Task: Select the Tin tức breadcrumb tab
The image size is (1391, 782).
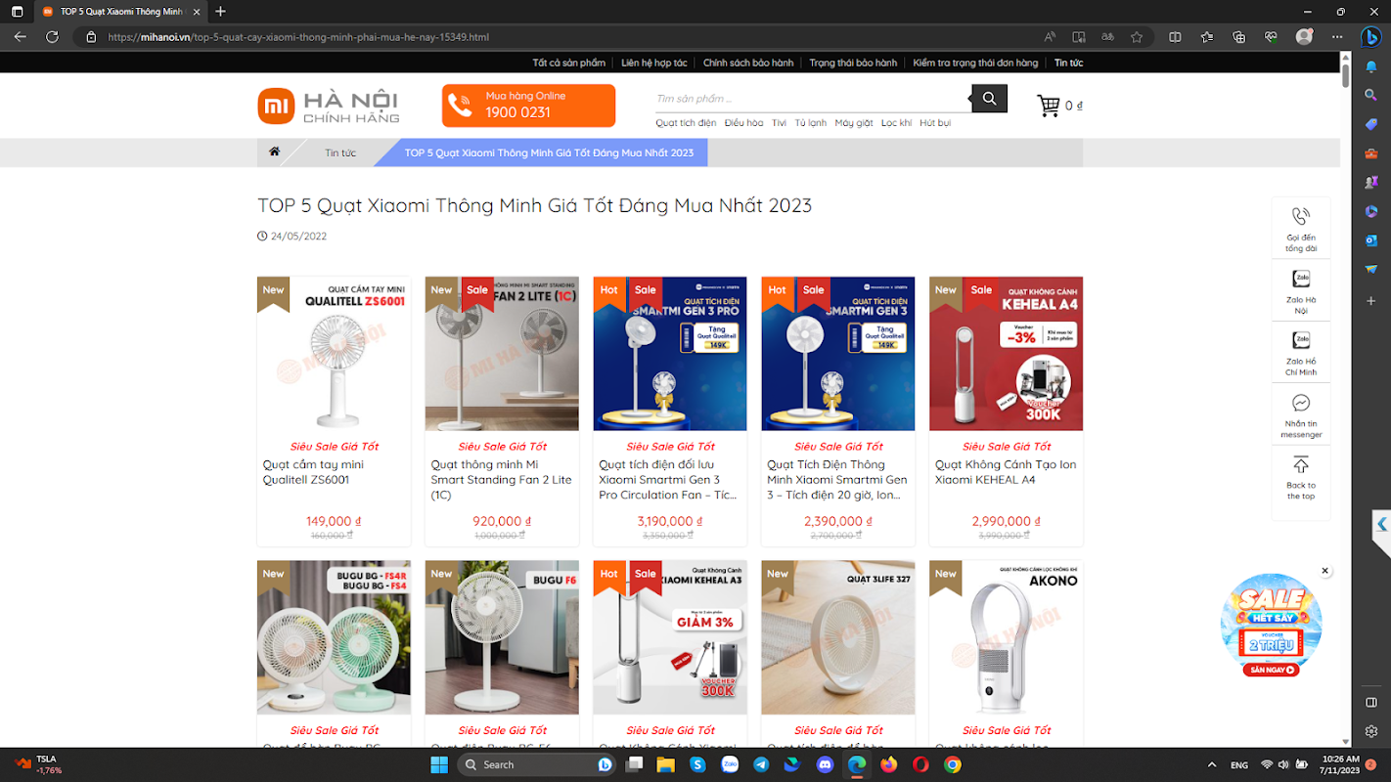Action: (340, 152)
